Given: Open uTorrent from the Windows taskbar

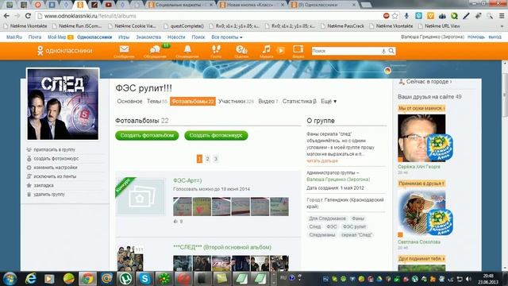Looking at the screenshot, I should click(125, 278).
